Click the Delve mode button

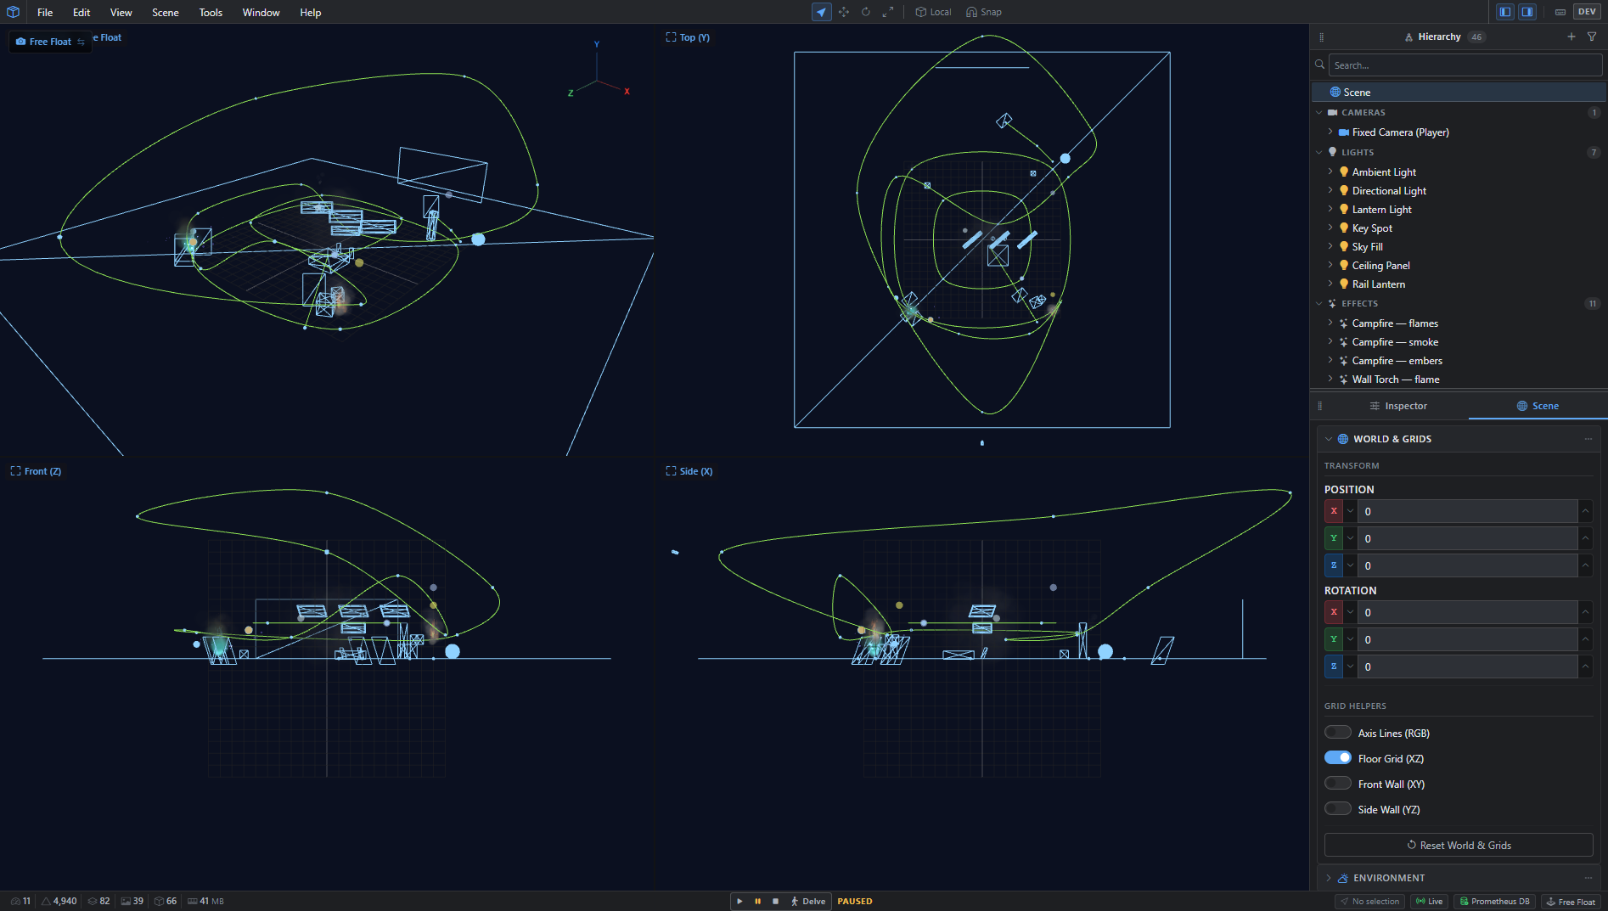tap(807, 901)
